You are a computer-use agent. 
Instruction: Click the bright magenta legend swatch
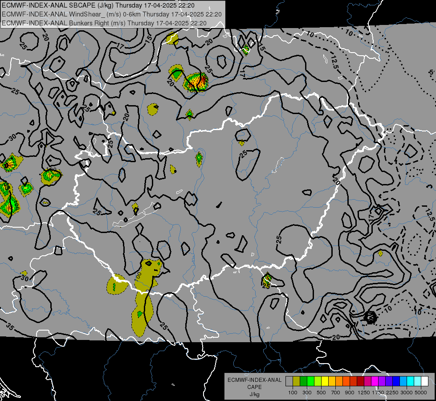click(375, 381)
